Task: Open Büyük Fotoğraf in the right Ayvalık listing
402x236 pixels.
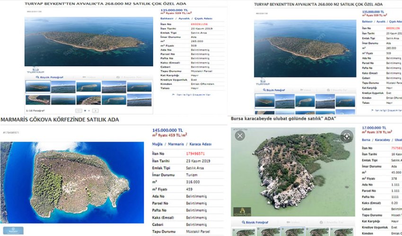Action: click(274, 90)
